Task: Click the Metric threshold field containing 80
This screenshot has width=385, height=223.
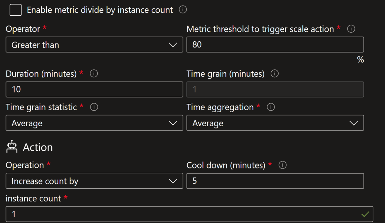Action: (x=275, y=45)
